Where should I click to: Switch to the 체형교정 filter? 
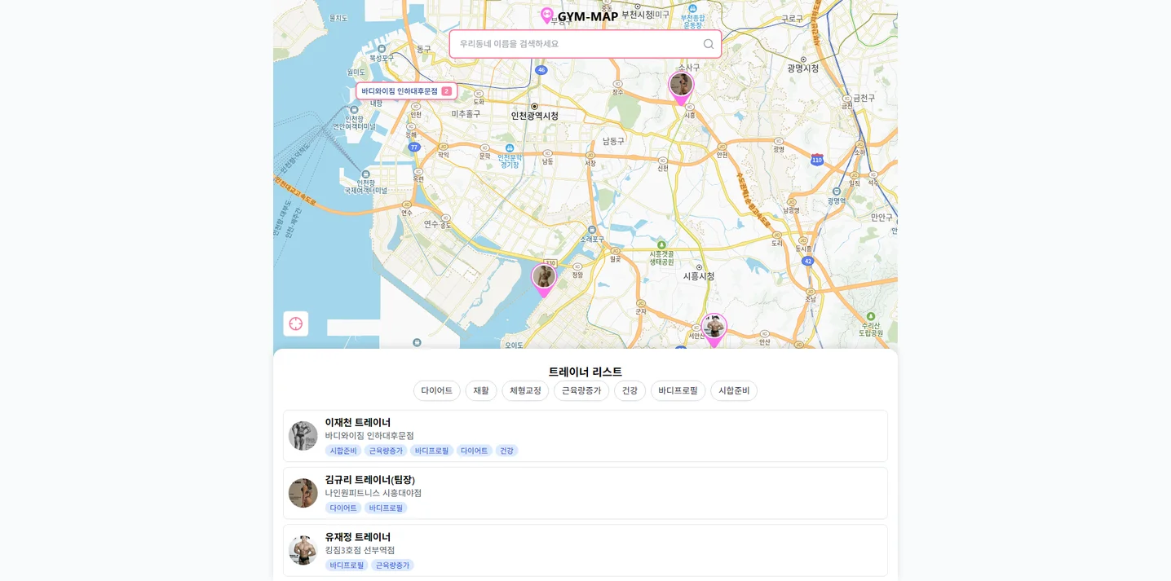click(525, 390)
